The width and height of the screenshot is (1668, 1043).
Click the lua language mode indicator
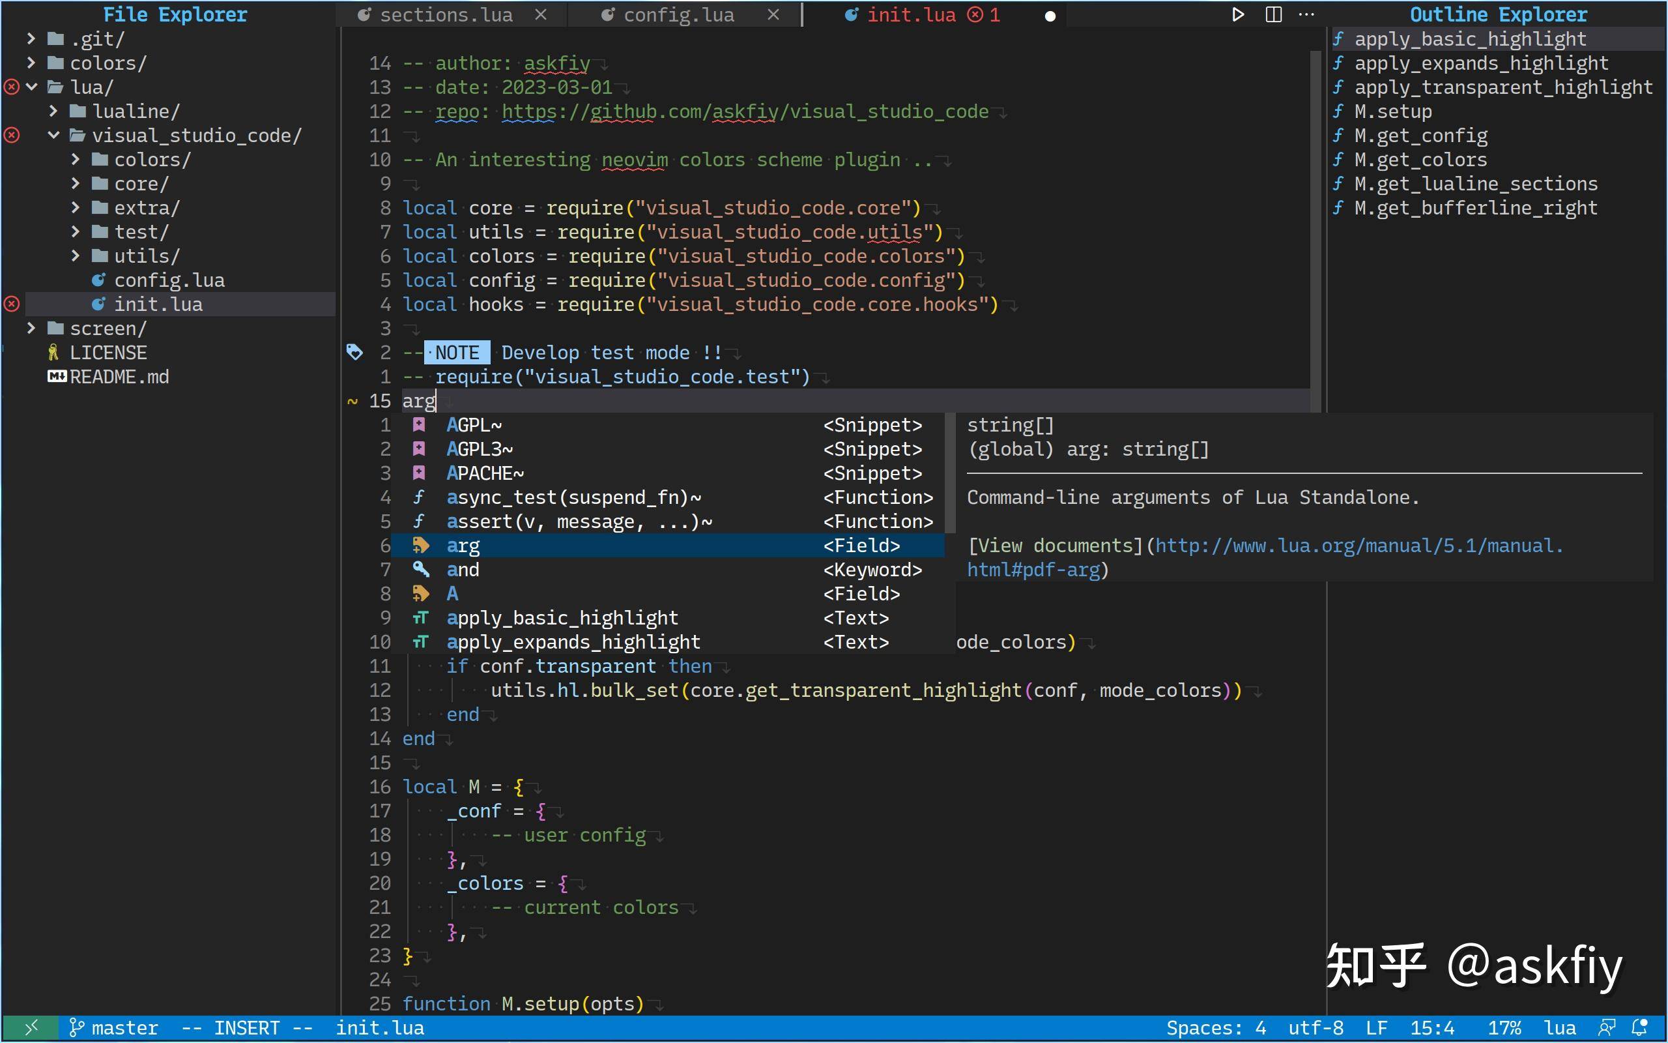(x=1560, y=1028)
